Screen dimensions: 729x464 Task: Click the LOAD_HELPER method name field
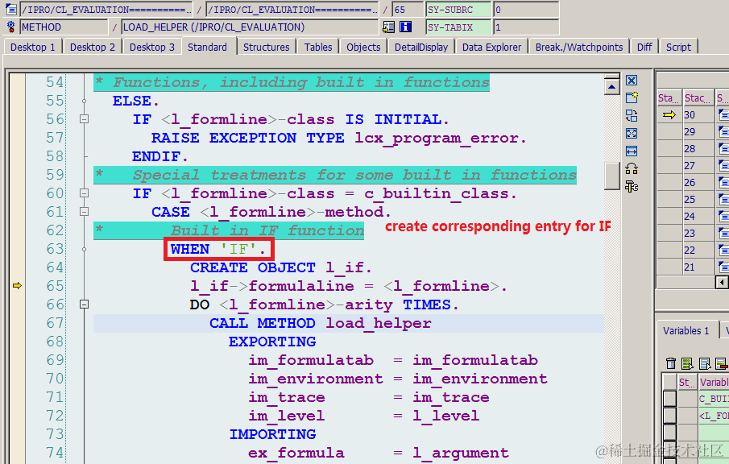point(250,27)
